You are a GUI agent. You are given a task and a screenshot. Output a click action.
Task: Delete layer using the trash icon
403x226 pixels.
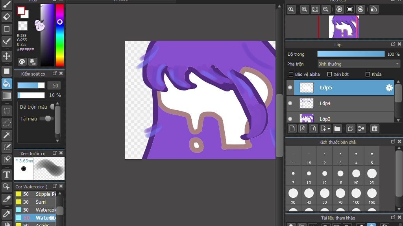[375, 128]
